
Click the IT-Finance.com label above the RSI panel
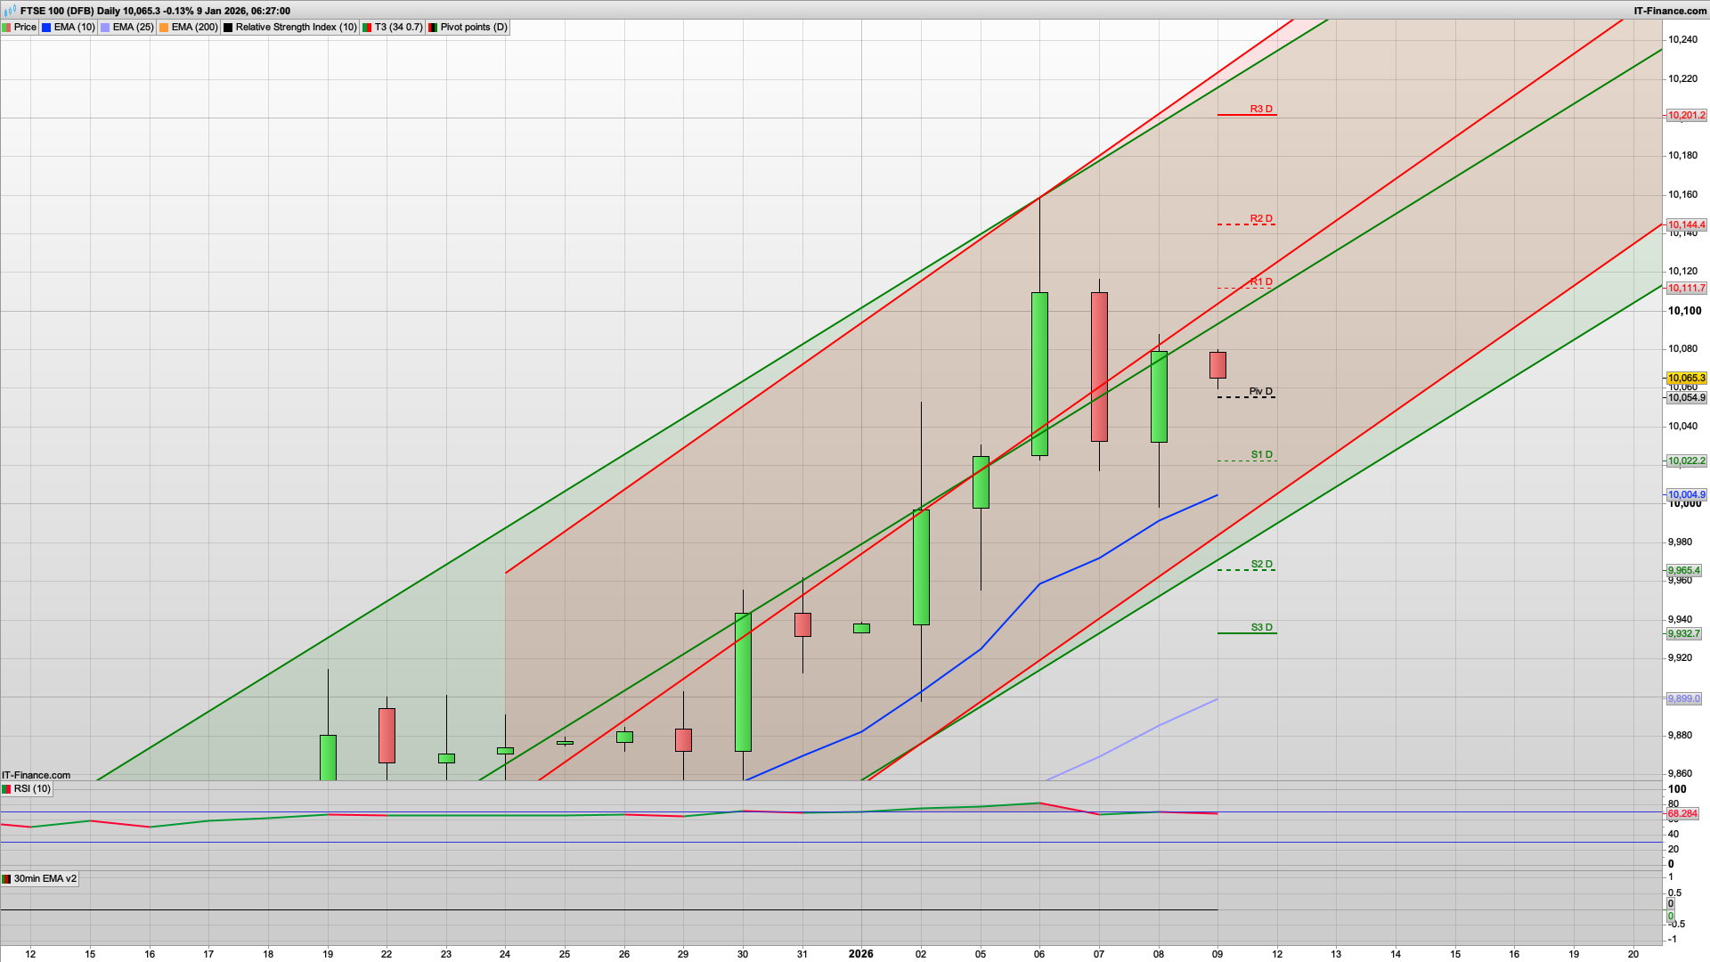point(36,775)
